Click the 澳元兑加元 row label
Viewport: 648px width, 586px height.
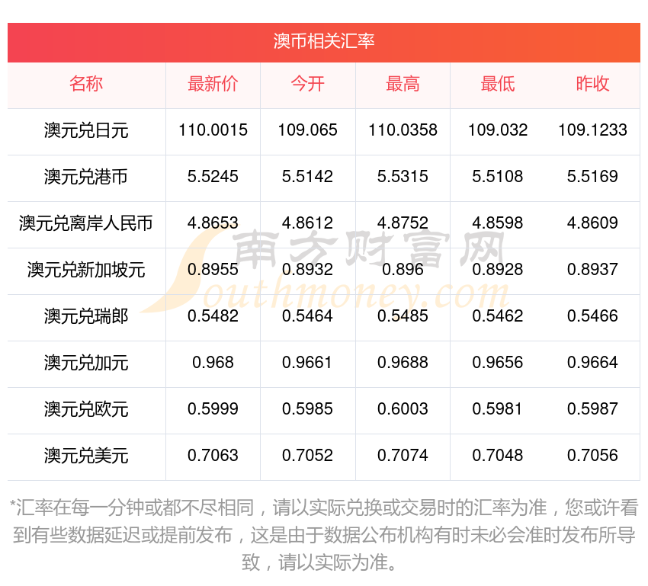(x=86, y=363)
